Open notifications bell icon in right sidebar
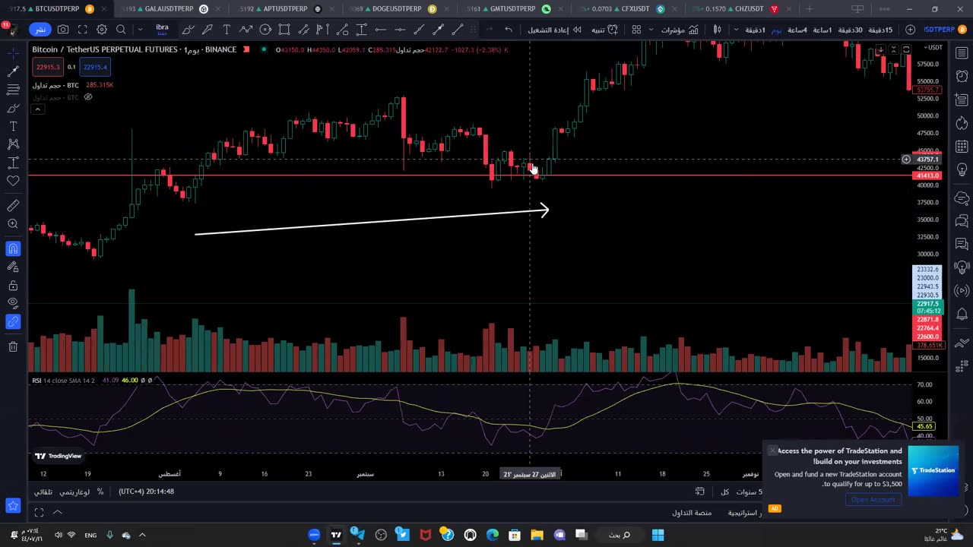This screenshot has width=973, height=547. tap(962, 314)
